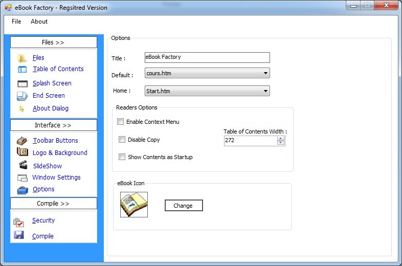The width and height of the screenshot is (402, 266).
Task: Click the Compile link
Action: (43, 236)
